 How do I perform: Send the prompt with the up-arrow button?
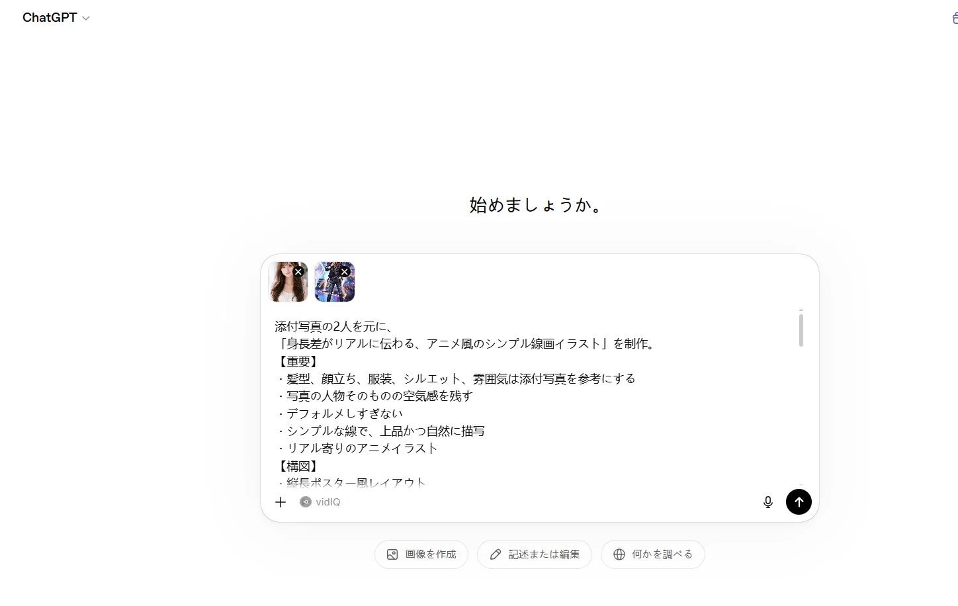pyautogui.click(x=799, y=501)
